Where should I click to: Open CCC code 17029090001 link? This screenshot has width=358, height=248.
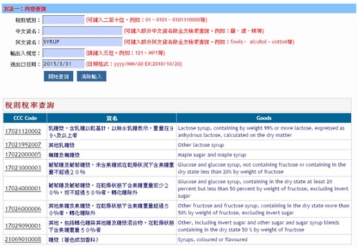[x=23, y=226]
